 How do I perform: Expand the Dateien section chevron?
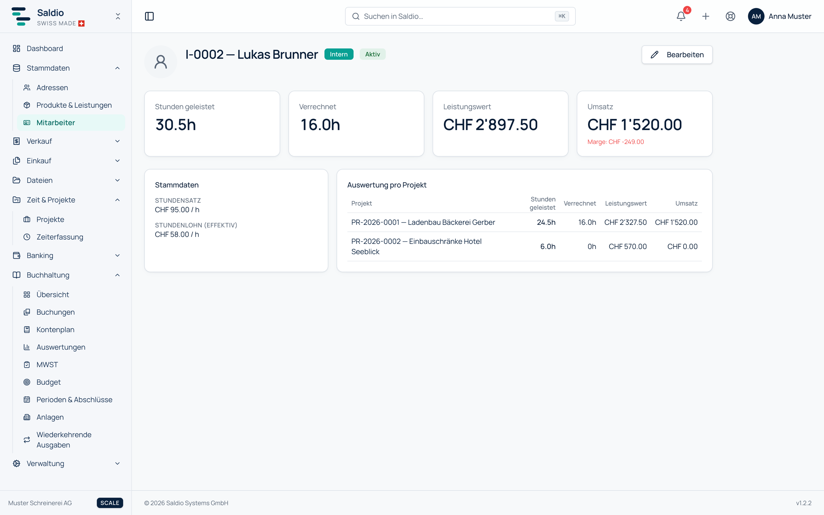(x=117, y=180)
